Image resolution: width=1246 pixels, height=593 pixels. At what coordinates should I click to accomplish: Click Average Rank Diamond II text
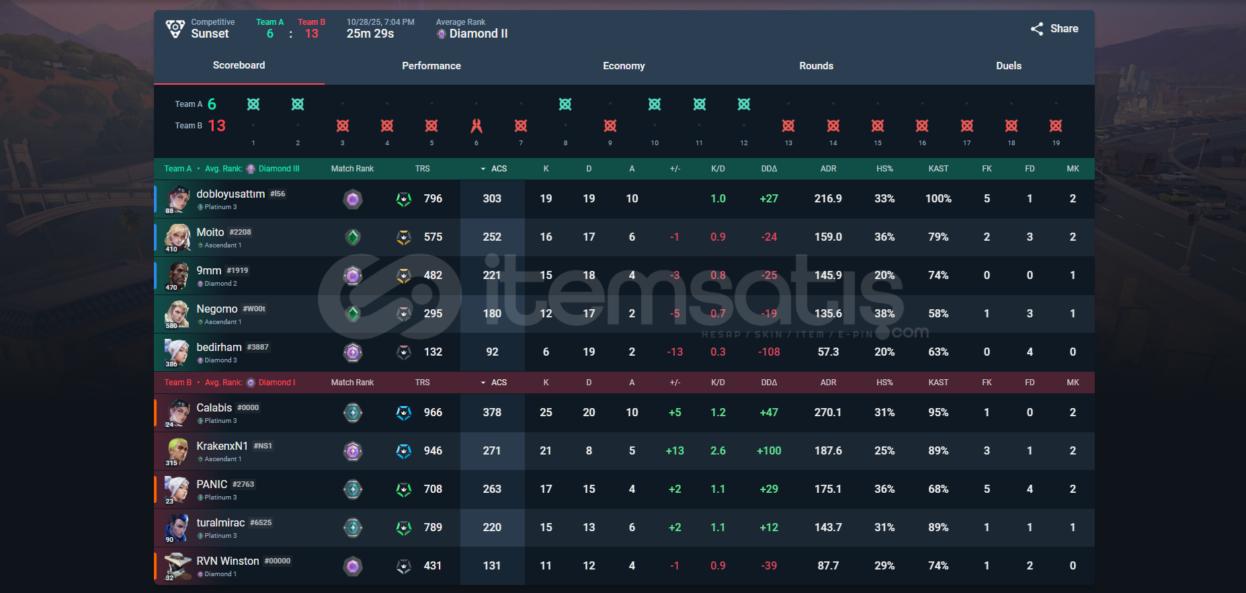coord(479,34)
